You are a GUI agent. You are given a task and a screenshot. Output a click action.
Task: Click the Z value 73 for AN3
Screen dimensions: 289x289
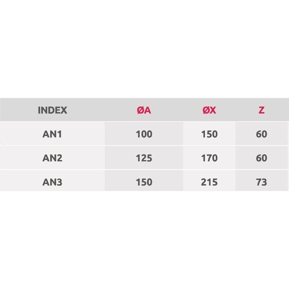[x=262, y=182]
